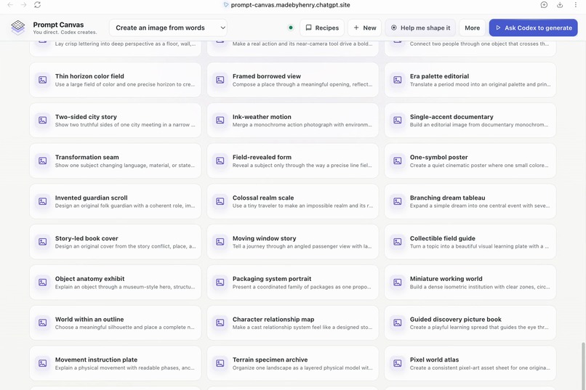Click the prompt-canvas address bar URL
This screenshot has width=586, height=390.
click(290, 5)
